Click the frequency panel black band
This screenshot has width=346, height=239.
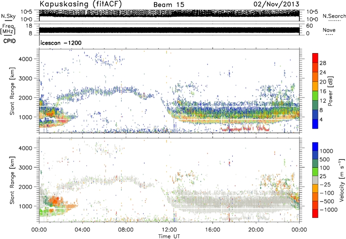tap(169, 30)
